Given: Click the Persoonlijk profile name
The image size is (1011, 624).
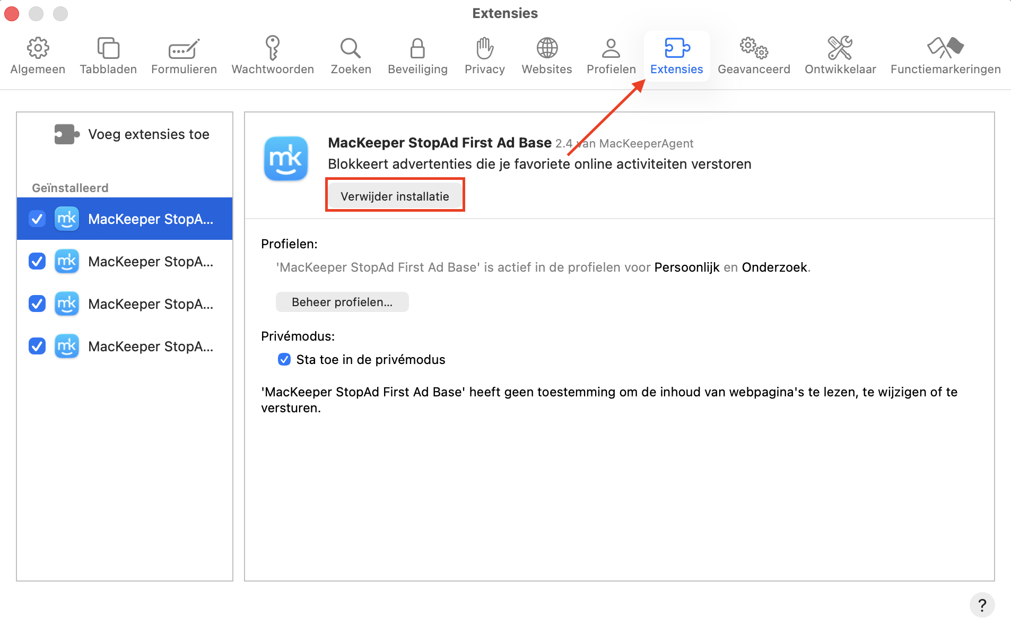Looking at the screenshot, I should 686,267.
